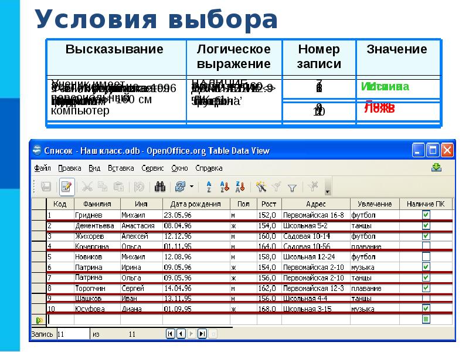Open the Файл menu
This screenshot has height=352, width=469.
42,168
